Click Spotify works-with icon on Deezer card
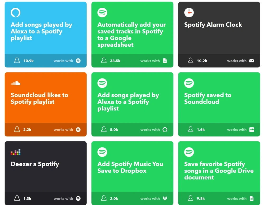This screenshot has height=205, width=264. pyautogui.click(x=78, y=198)
